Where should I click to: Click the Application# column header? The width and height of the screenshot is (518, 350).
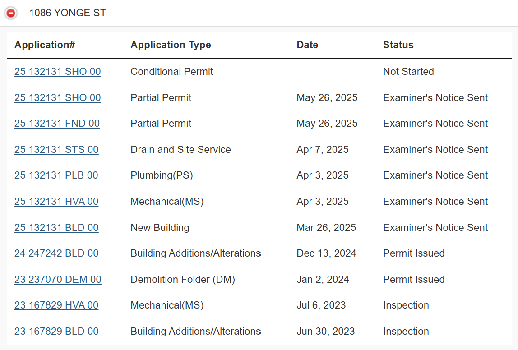click(x=45, y=45)
